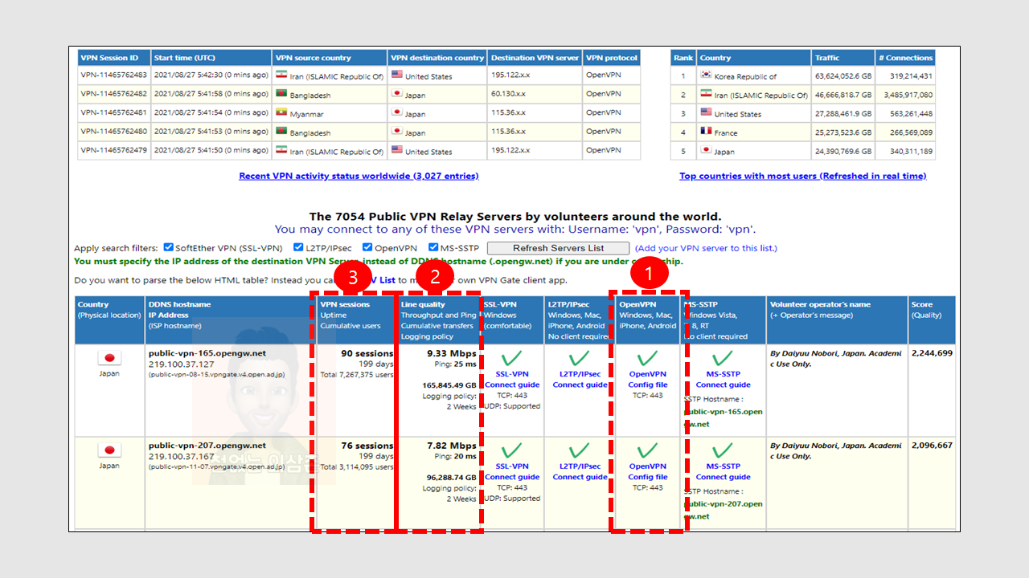Click Iran flag in session VPN-11465762479 row
This screenshot has height=578, width=1029.
point(281,150)
